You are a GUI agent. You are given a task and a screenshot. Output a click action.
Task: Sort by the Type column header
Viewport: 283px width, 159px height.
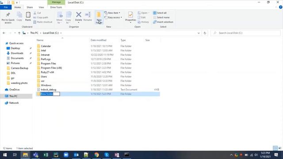click(132, 40)
